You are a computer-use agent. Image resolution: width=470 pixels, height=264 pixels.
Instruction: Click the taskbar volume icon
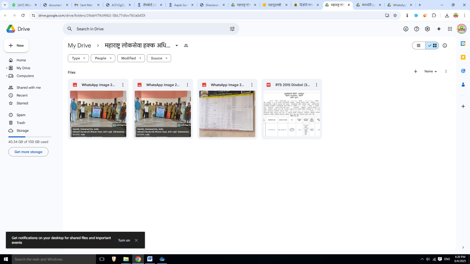(428, 259)
